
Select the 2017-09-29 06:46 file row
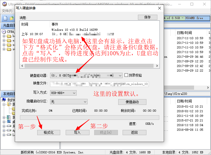pyautogui.click(x=190, y=57)
